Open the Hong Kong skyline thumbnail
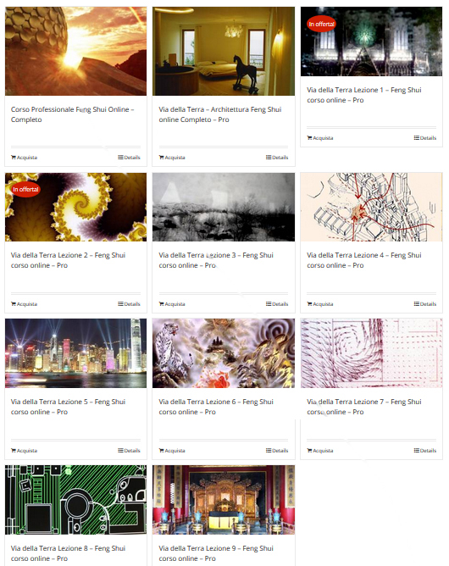 [75, 353]
